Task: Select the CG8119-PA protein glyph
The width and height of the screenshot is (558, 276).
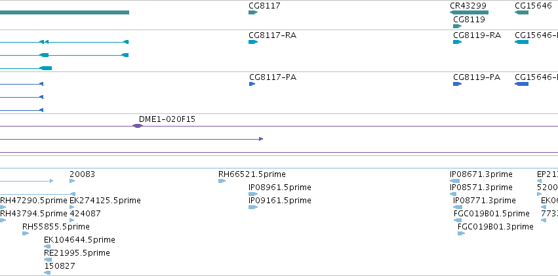Action: click(x=457, y=84)
